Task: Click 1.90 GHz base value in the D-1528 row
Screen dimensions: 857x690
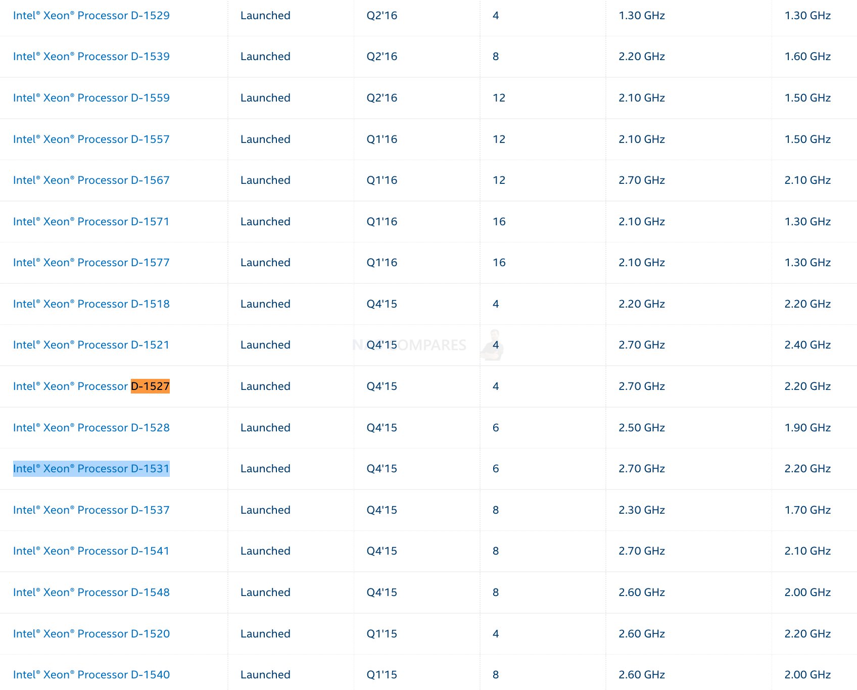Action: [807, 428]
